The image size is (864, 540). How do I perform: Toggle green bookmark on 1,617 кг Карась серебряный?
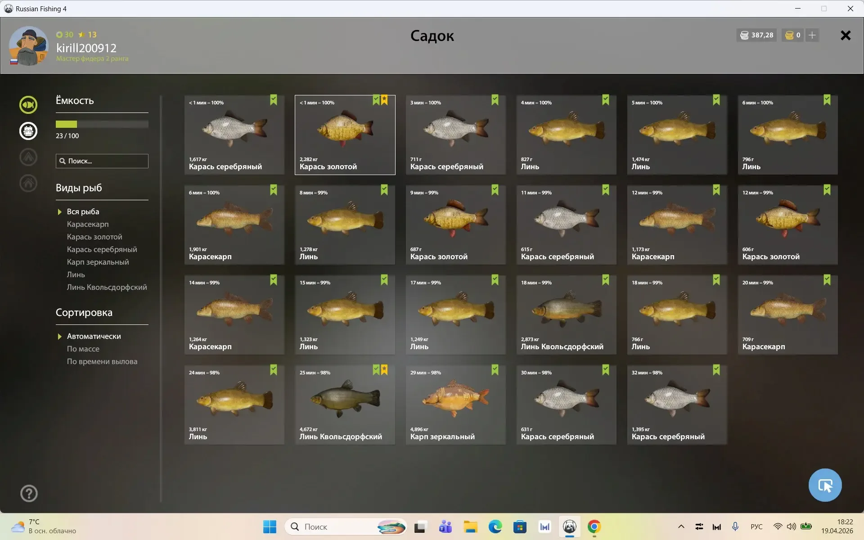(x=274, y=100)
